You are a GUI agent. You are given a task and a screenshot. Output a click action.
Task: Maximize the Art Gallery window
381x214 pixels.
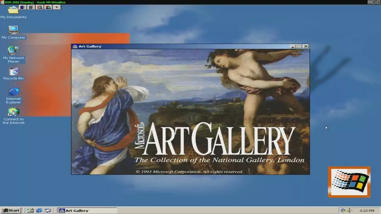click(x=299, y=46)
